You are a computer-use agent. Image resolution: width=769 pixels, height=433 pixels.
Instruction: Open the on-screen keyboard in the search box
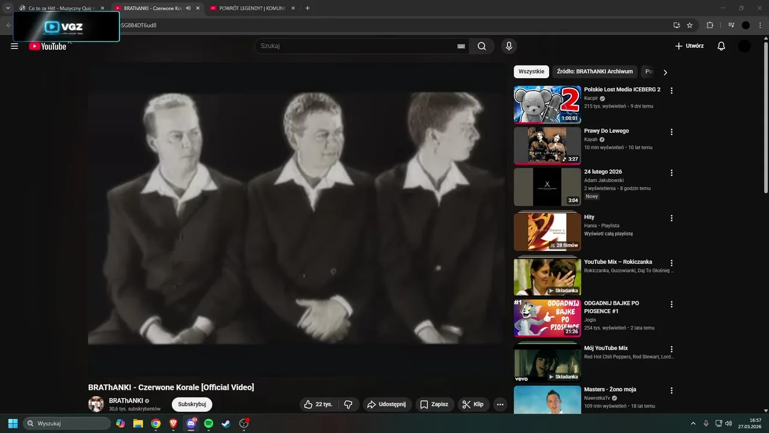point(461,46)
